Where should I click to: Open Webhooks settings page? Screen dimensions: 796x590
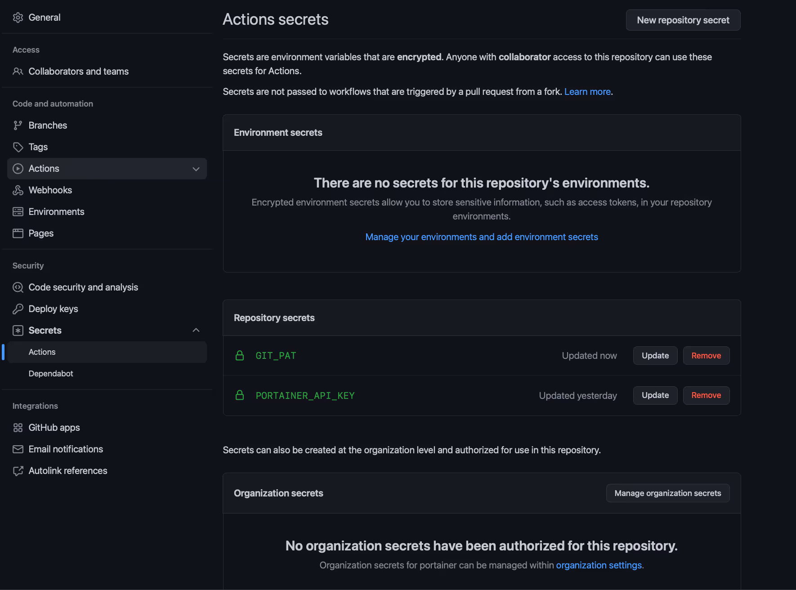107,190
